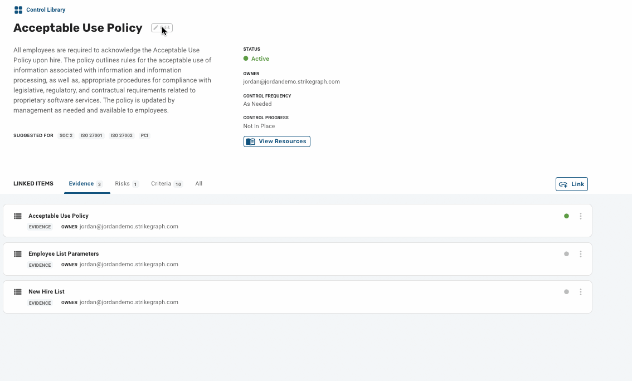
Task: Open three-dot menu for Employee List Parameters
Action: [x=580, y=254]
